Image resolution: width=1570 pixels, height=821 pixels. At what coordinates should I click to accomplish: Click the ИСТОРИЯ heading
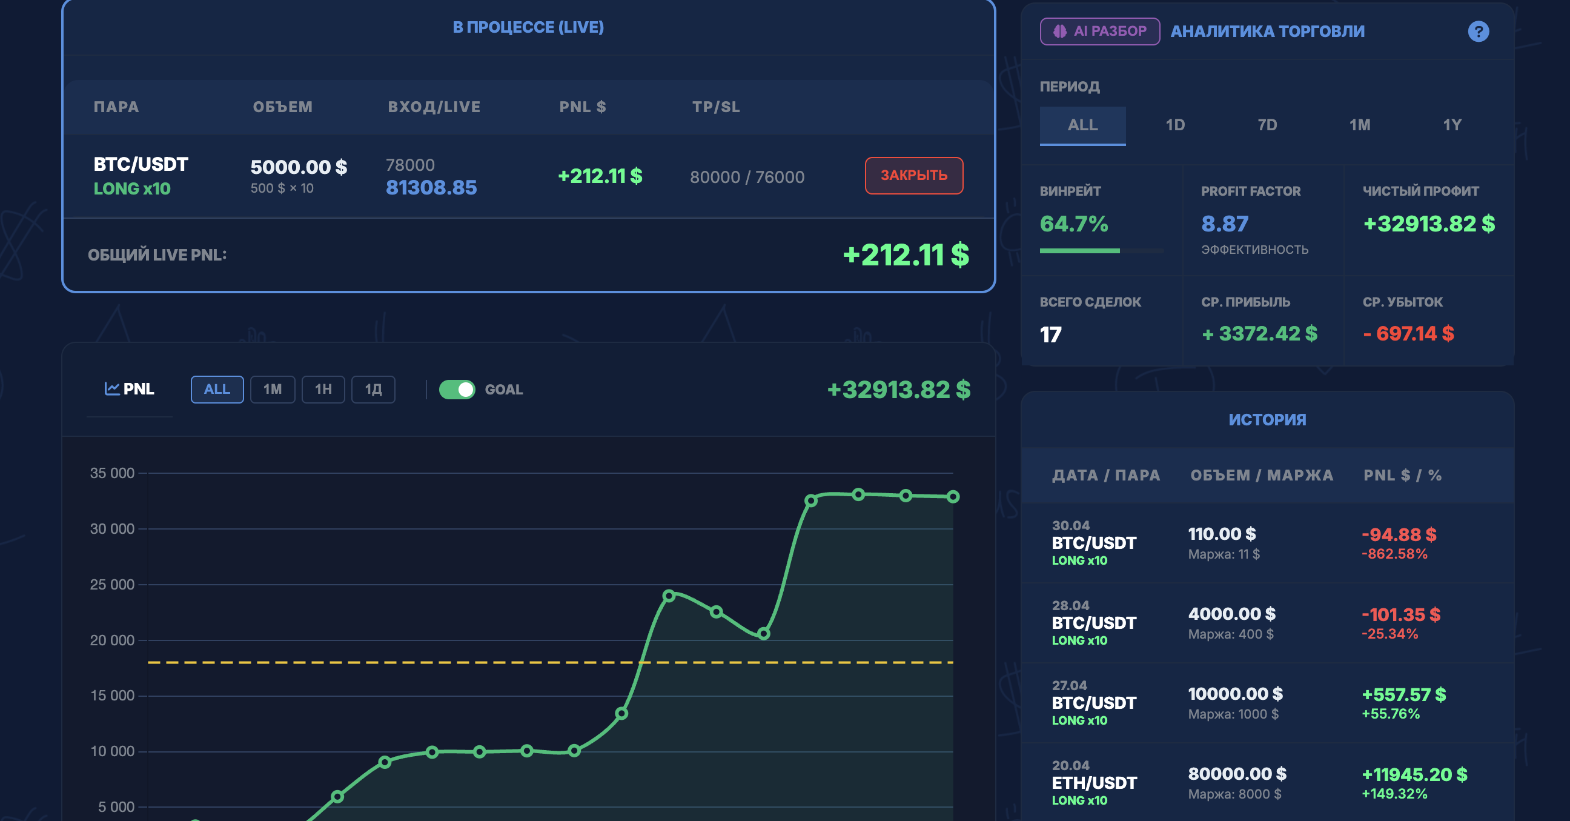pos(1267,419)
